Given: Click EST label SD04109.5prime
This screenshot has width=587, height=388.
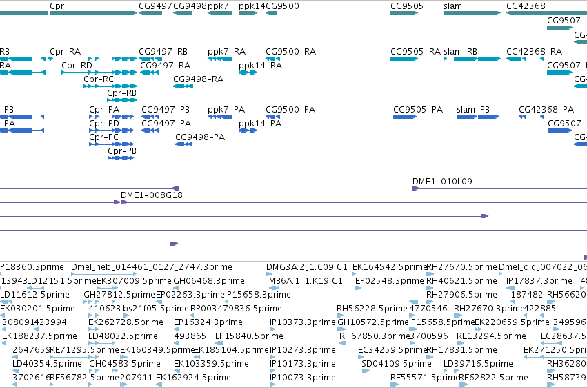Looking at the screenshot, I should [397, 364].
